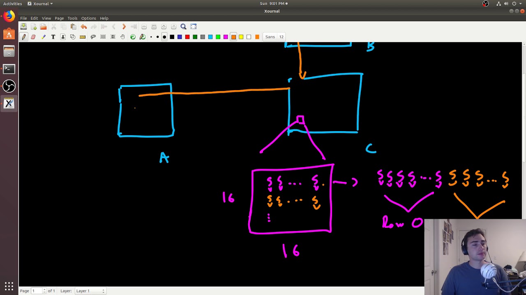Switch to the Default Pen
The image size is (526, 295).
pos(143,37)
